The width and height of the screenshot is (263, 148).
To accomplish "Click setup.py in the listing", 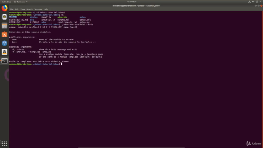I will (x=85, y=22).
